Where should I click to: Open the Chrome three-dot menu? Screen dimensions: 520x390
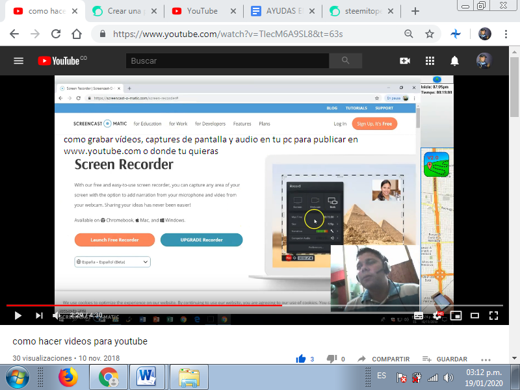pos(506,34)
